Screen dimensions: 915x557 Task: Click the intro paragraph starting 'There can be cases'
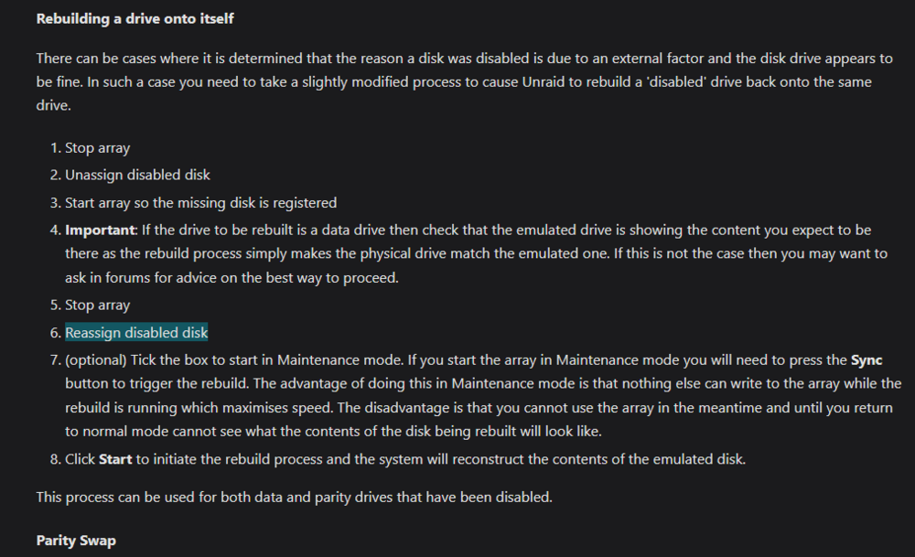[465, 81]
